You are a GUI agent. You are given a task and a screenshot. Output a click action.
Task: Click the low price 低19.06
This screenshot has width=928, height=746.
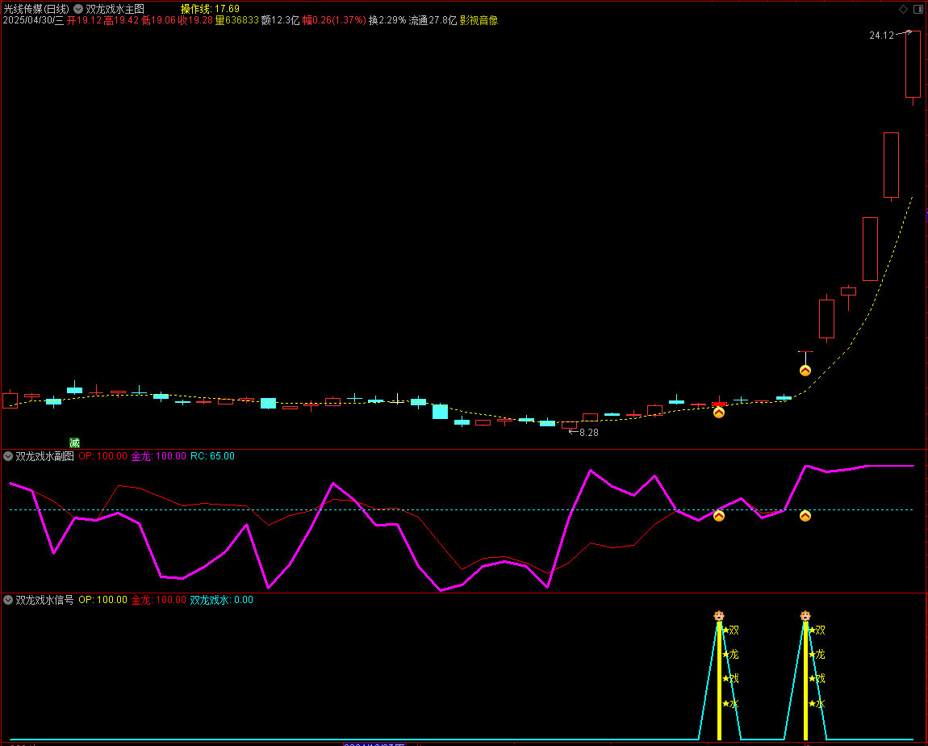pos(159,20)
